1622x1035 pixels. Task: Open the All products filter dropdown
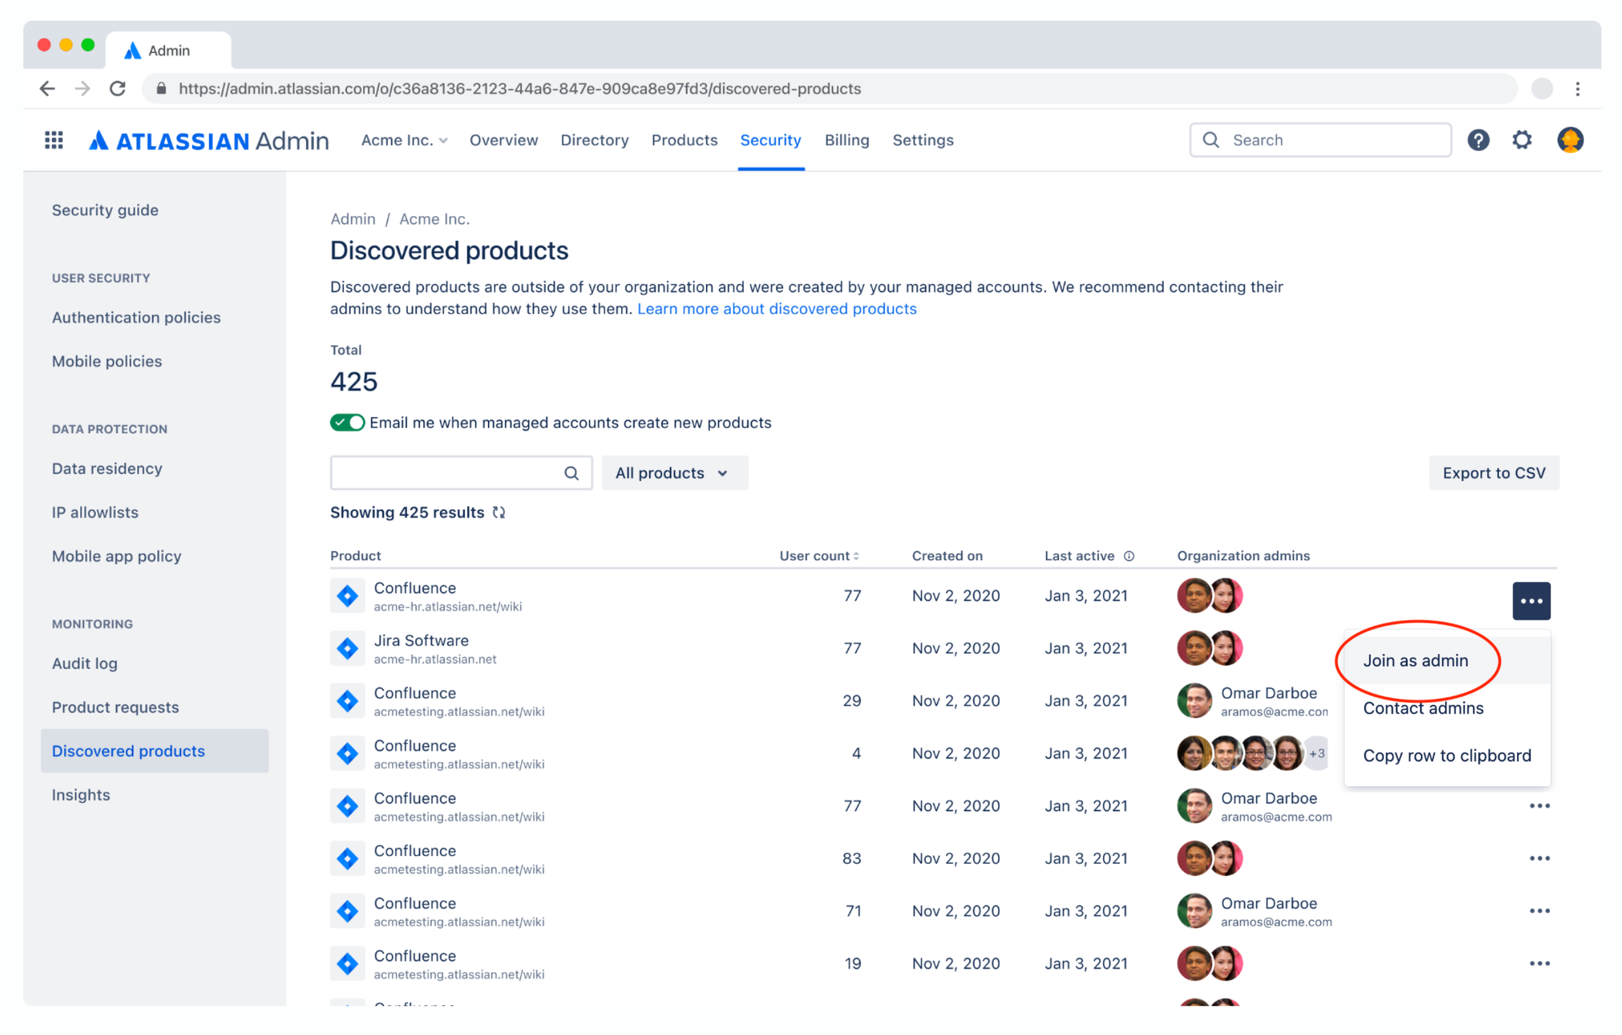(x=673, y=473)
